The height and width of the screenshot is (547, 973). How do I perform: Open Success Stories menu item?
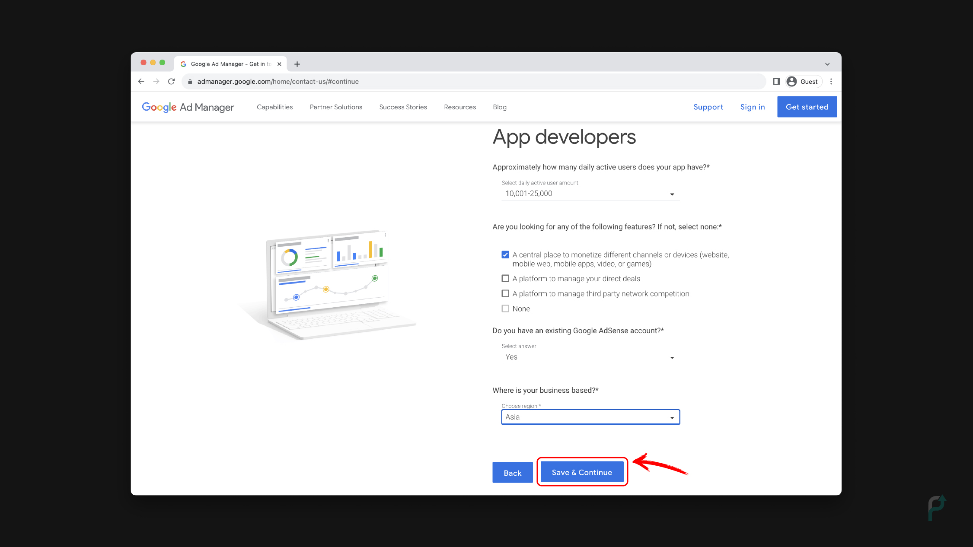point(403,107)
